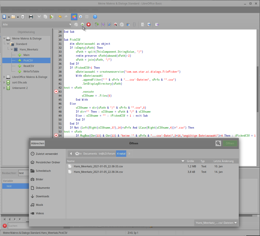Click the Beobachter watch input field

click(24, 173)
